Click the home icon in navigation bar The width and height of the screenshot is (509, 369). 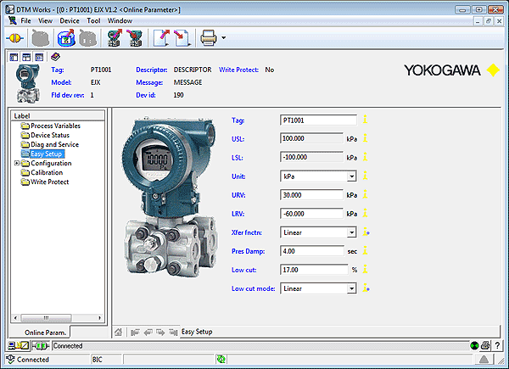tap(120, 332)
